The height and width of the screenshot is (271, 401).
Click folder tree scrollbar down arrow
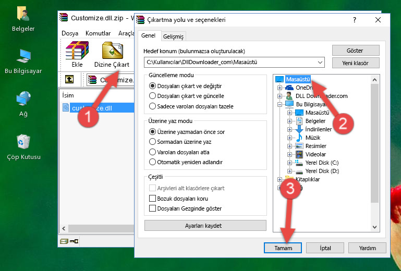coord(374,227)
